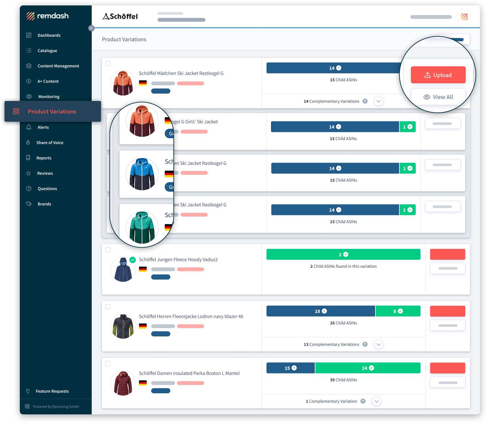The height and width of the screenshot is (423, 487).
Task: Click the blue 18 segment in the Herren Fleecejacke bar
Action: pyautogui.click(x=321, y=311)
